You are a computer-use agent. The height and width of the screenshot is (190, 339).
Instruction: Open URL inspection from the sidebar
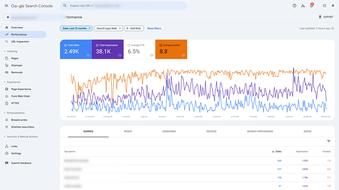point(20,41)
